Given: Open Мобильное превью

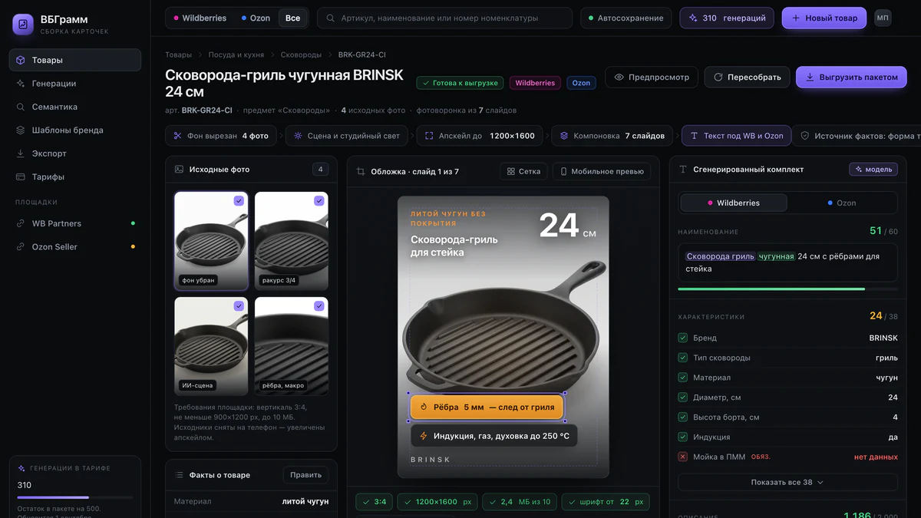Looking at the screenshot, I should click(x=602, y=171).
